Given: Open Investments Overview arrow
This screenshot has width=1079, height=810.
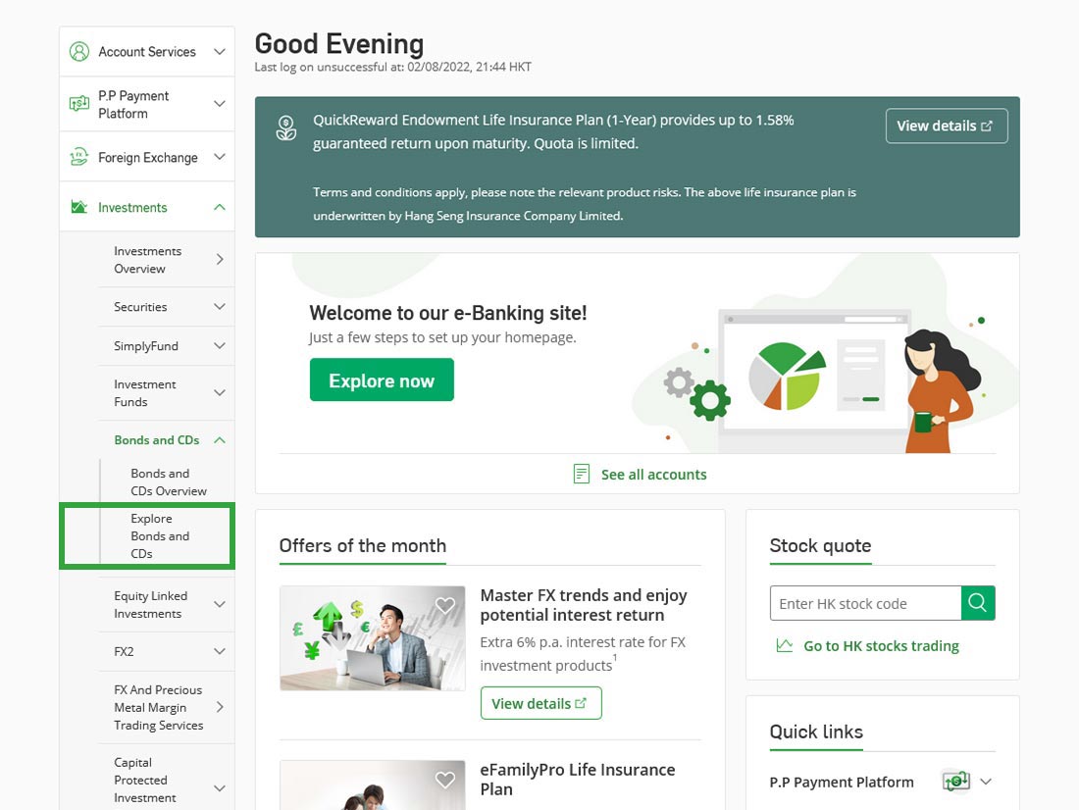Looking at the screenshot, I should pos(220,260).
